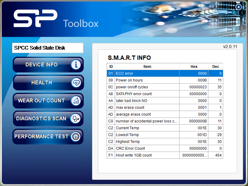Click the Toolbox title text

click(81, 24)
